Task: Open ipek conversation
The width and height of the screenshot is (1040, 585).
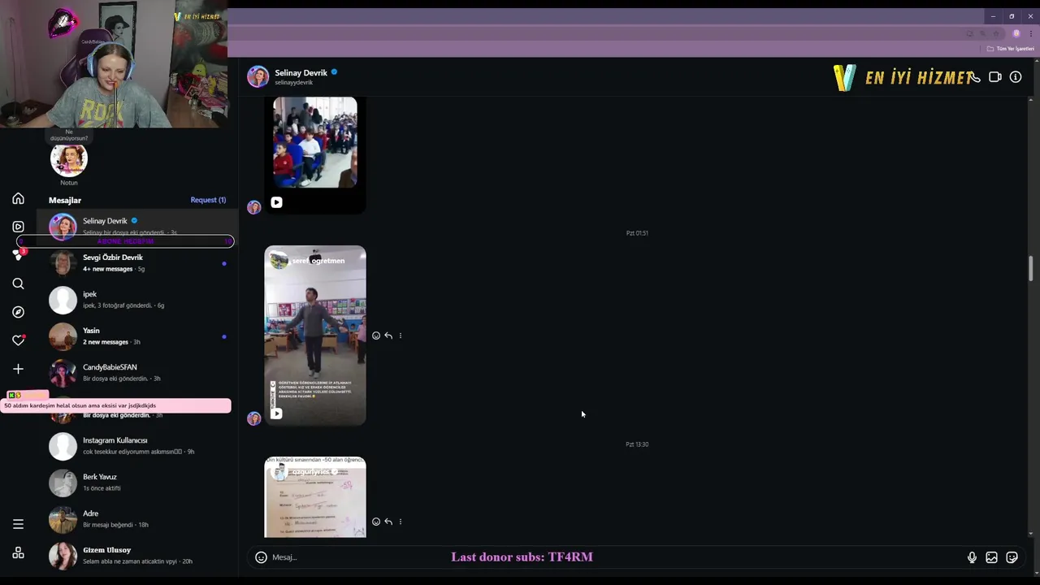Action: point(138,300)
